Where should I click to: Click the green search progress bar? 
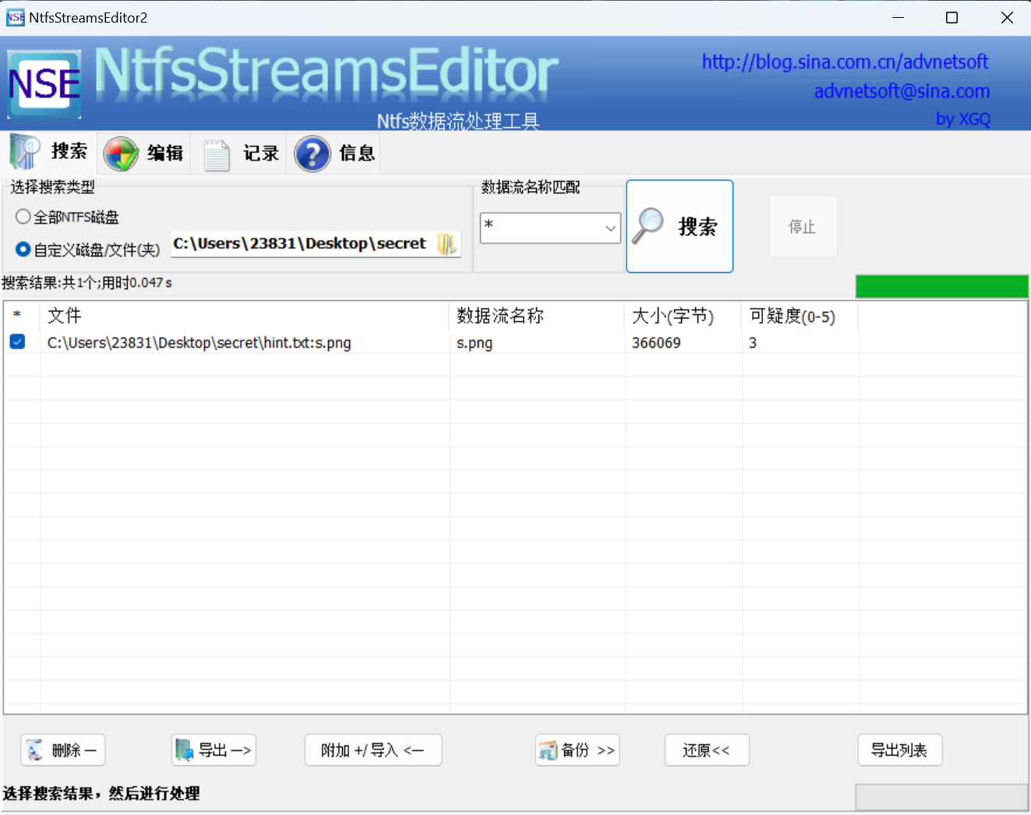click(x=941, y=286)
